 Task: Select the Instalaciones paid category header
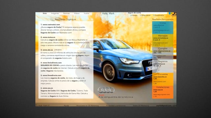pyautogui.click(x=163, y=87)
